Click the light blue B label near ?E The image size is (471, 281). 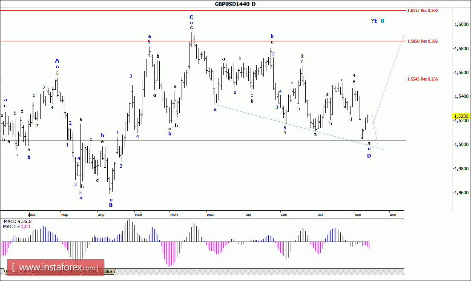tap(382, 20)
